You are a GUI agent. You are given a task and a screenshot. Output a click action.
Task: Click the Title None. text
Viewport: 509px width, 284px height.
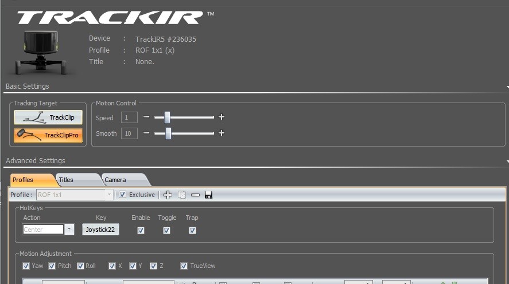[x=145, y=61]
